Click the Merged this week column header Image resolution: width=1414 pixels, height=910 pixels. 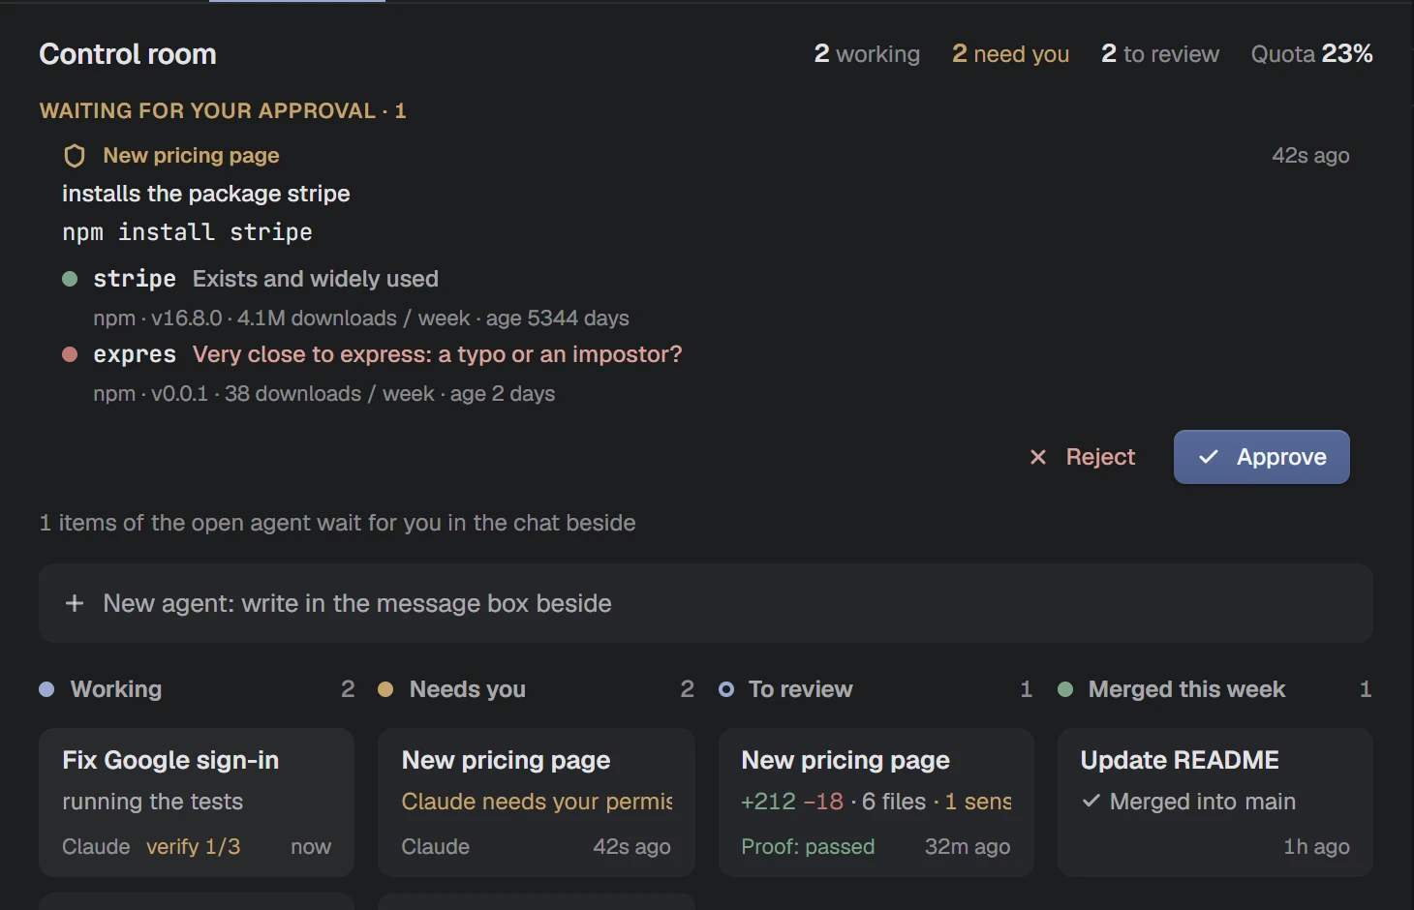tap(1215, 689)
